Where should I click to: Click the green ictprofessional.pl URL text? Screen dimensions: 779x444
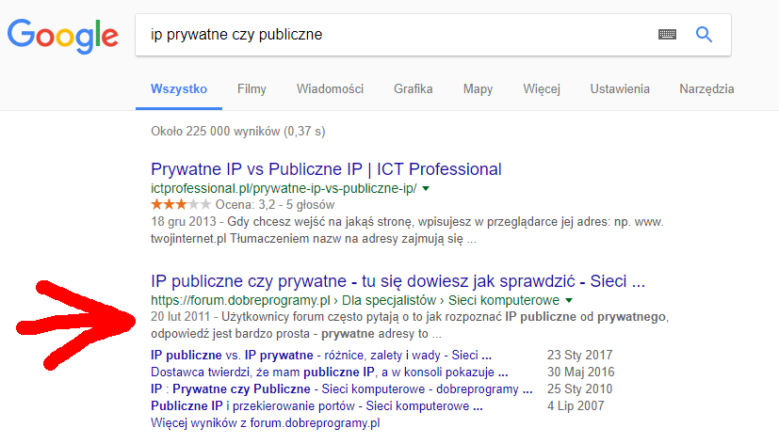tap(284, 188)
